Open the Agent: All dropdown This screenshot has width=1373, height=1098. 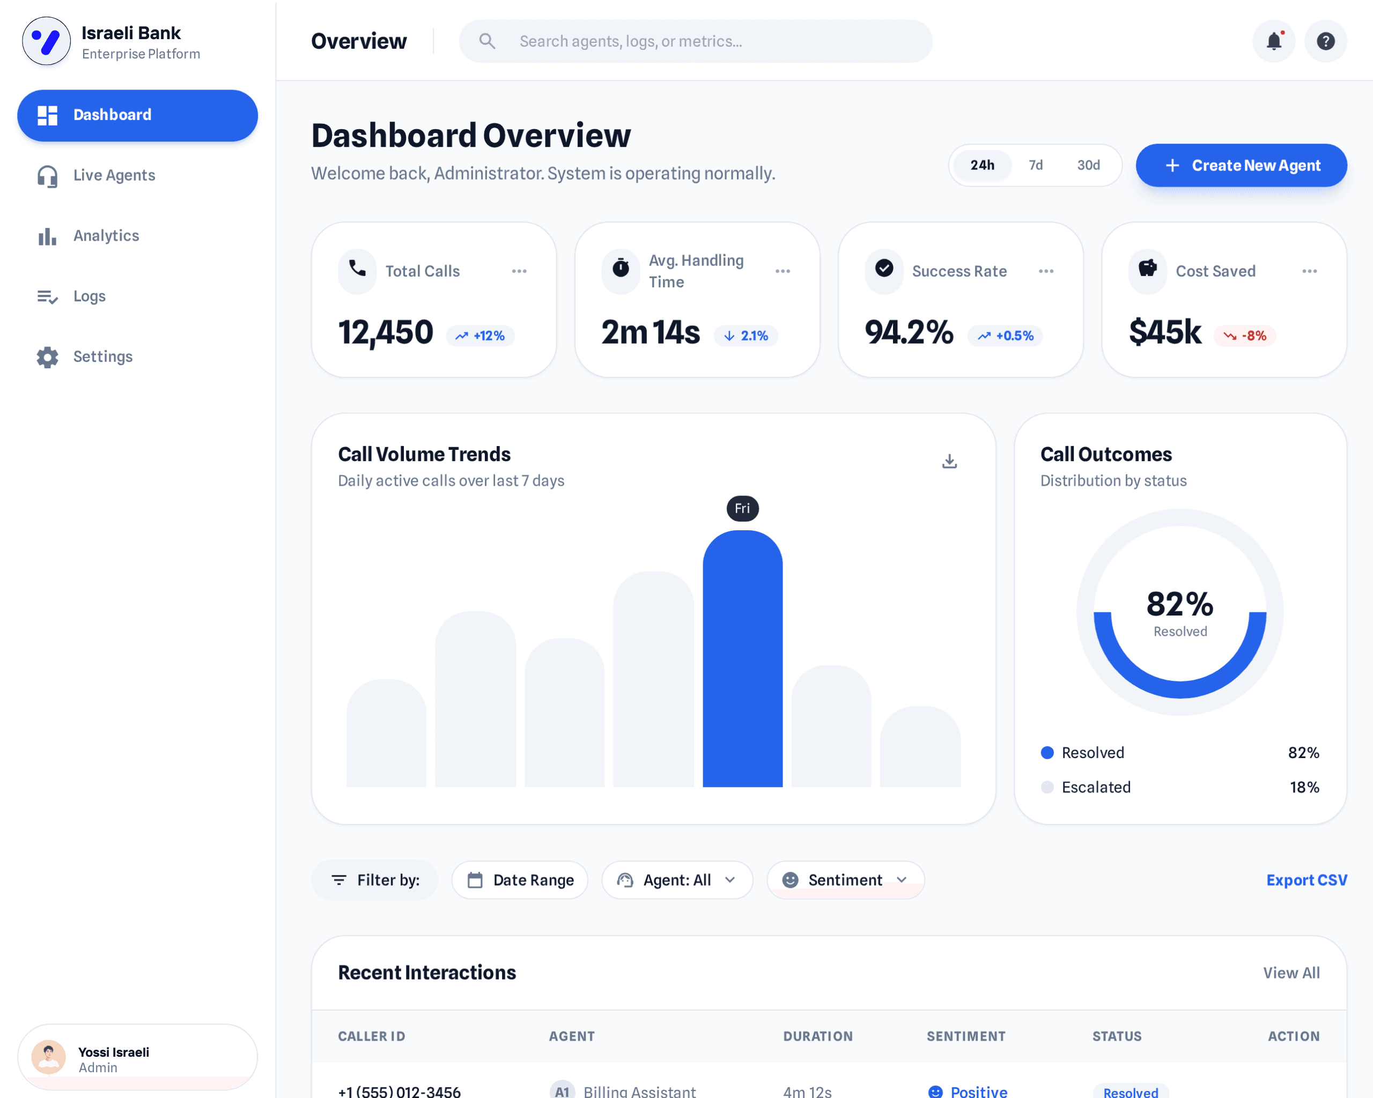click(677, 880)
